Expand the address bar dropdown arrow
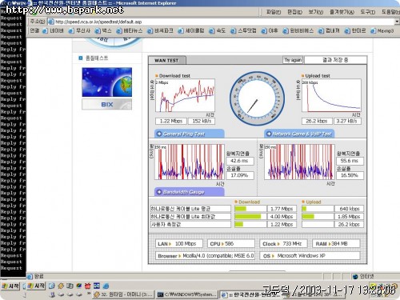The width and height of the screenshot is (400, 300). click(x=397, y=22)
